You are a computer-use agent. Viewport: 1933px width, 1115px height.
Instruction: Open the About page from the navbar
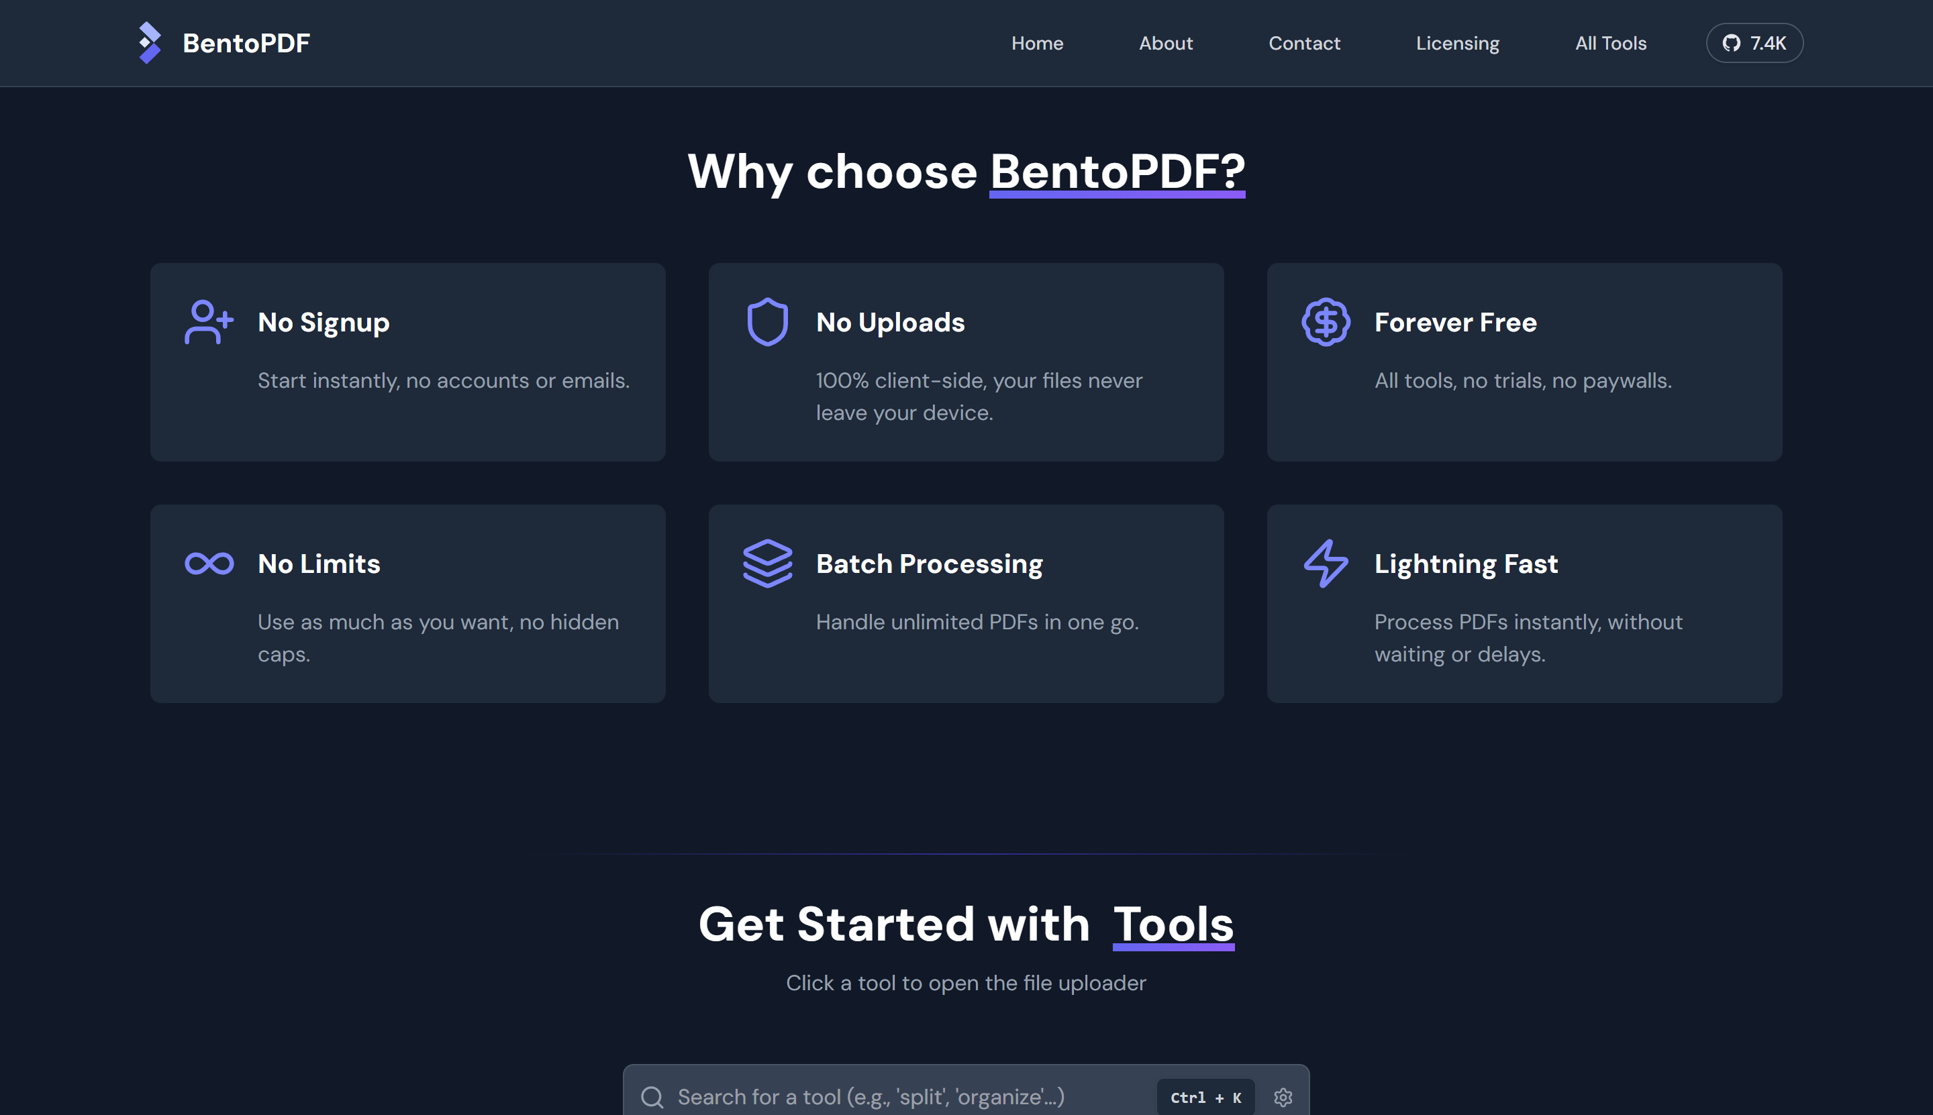coord(1165,43)
